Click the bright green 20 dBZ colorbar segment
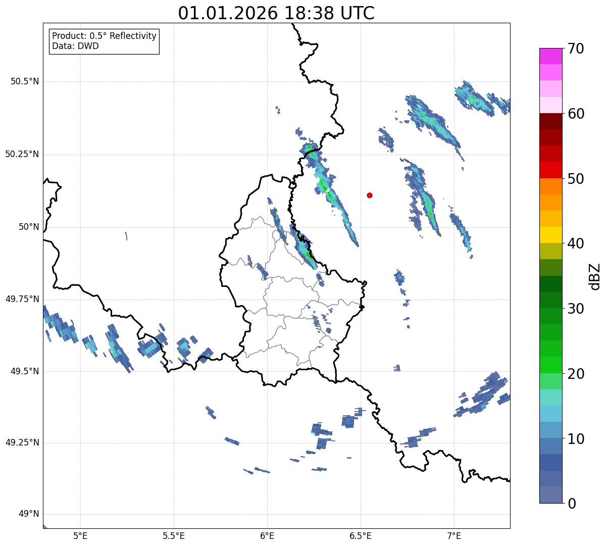 coord(550,365)
